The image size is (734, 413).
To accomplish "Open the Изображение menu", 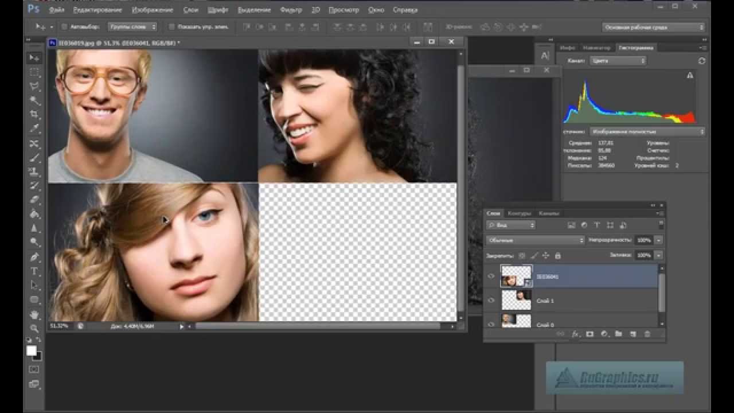I will [152, 10].
